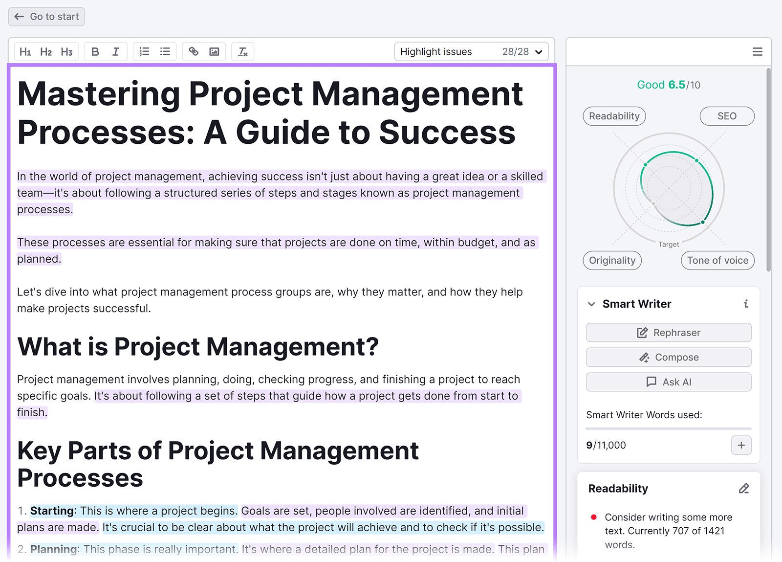Open the hamburger menu in side panel
This screenshot has width=782, height=562.
[x=757, y=52]
